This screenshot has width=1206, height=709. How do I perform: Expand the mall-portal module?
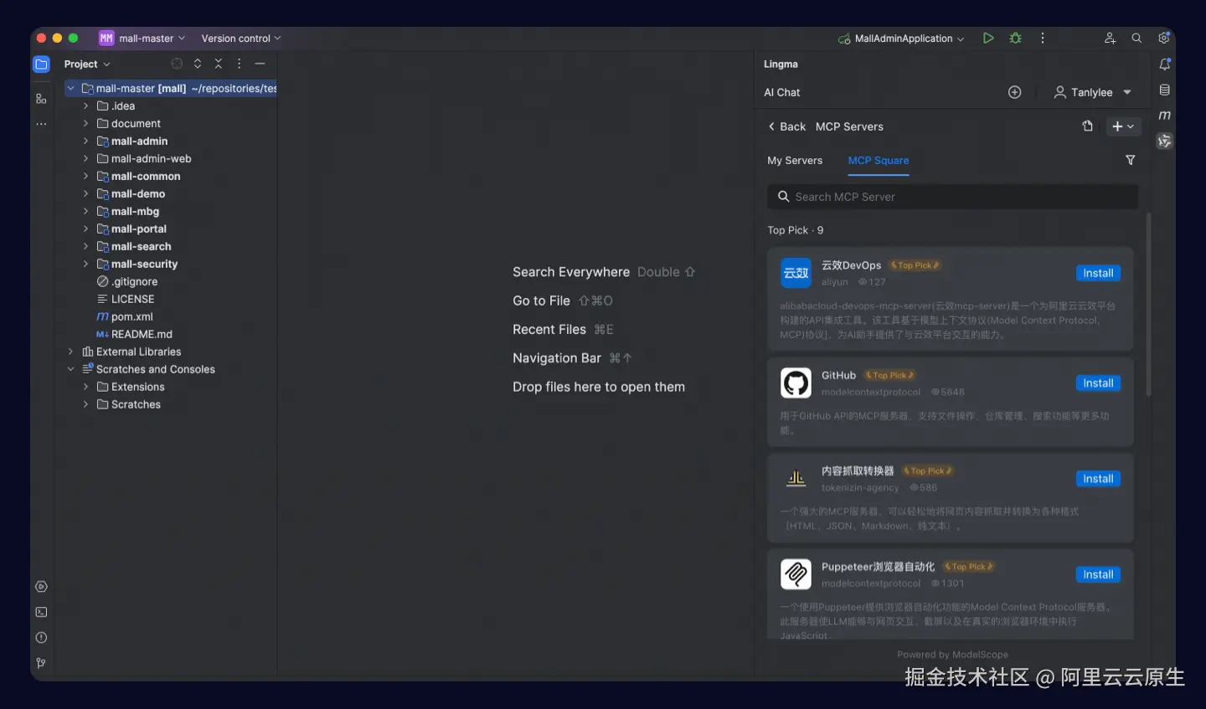[x=85, y=229]
